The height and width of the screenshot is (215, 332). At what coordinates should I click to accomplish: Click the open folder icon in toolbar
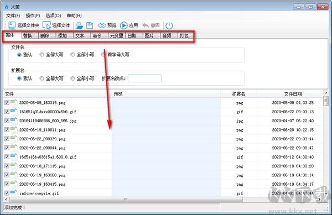pyautogui.click(x=79, y=25)
